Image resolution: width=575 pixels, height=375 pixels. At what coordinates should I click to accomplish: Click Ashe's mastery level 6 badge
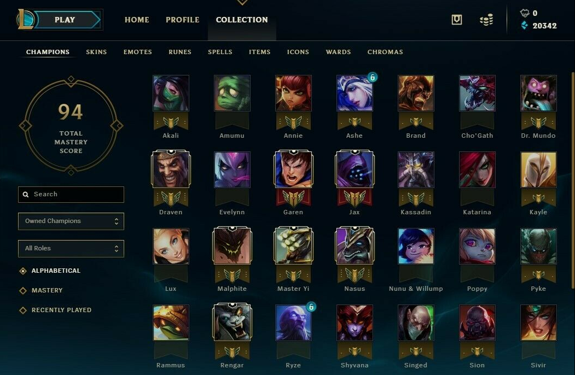point(372,77)
